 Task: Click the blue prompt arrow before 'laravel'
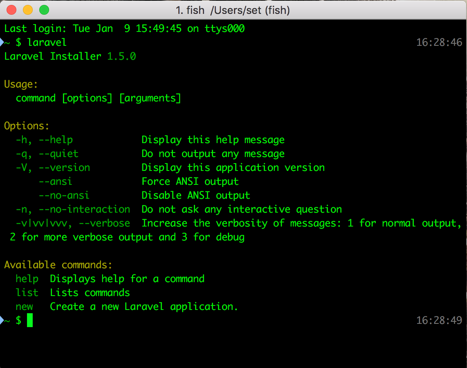(2, 43)
